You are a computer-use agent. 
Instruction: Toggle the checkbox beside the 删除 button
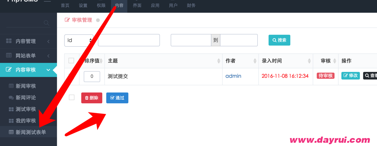click(x=71, y=97)
